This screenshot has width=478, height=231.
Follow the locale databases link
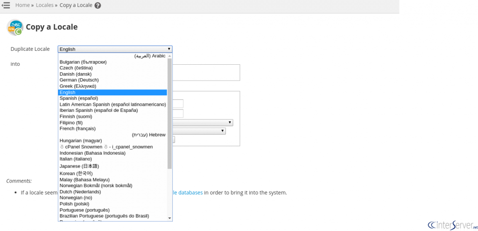coord(188,192)
